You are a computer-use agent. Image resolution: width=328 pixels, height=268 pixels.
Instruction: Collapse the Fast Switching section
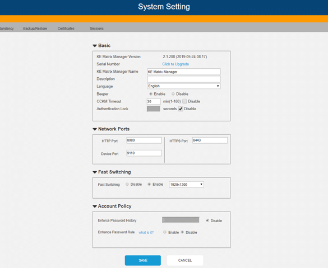[95, 172]
